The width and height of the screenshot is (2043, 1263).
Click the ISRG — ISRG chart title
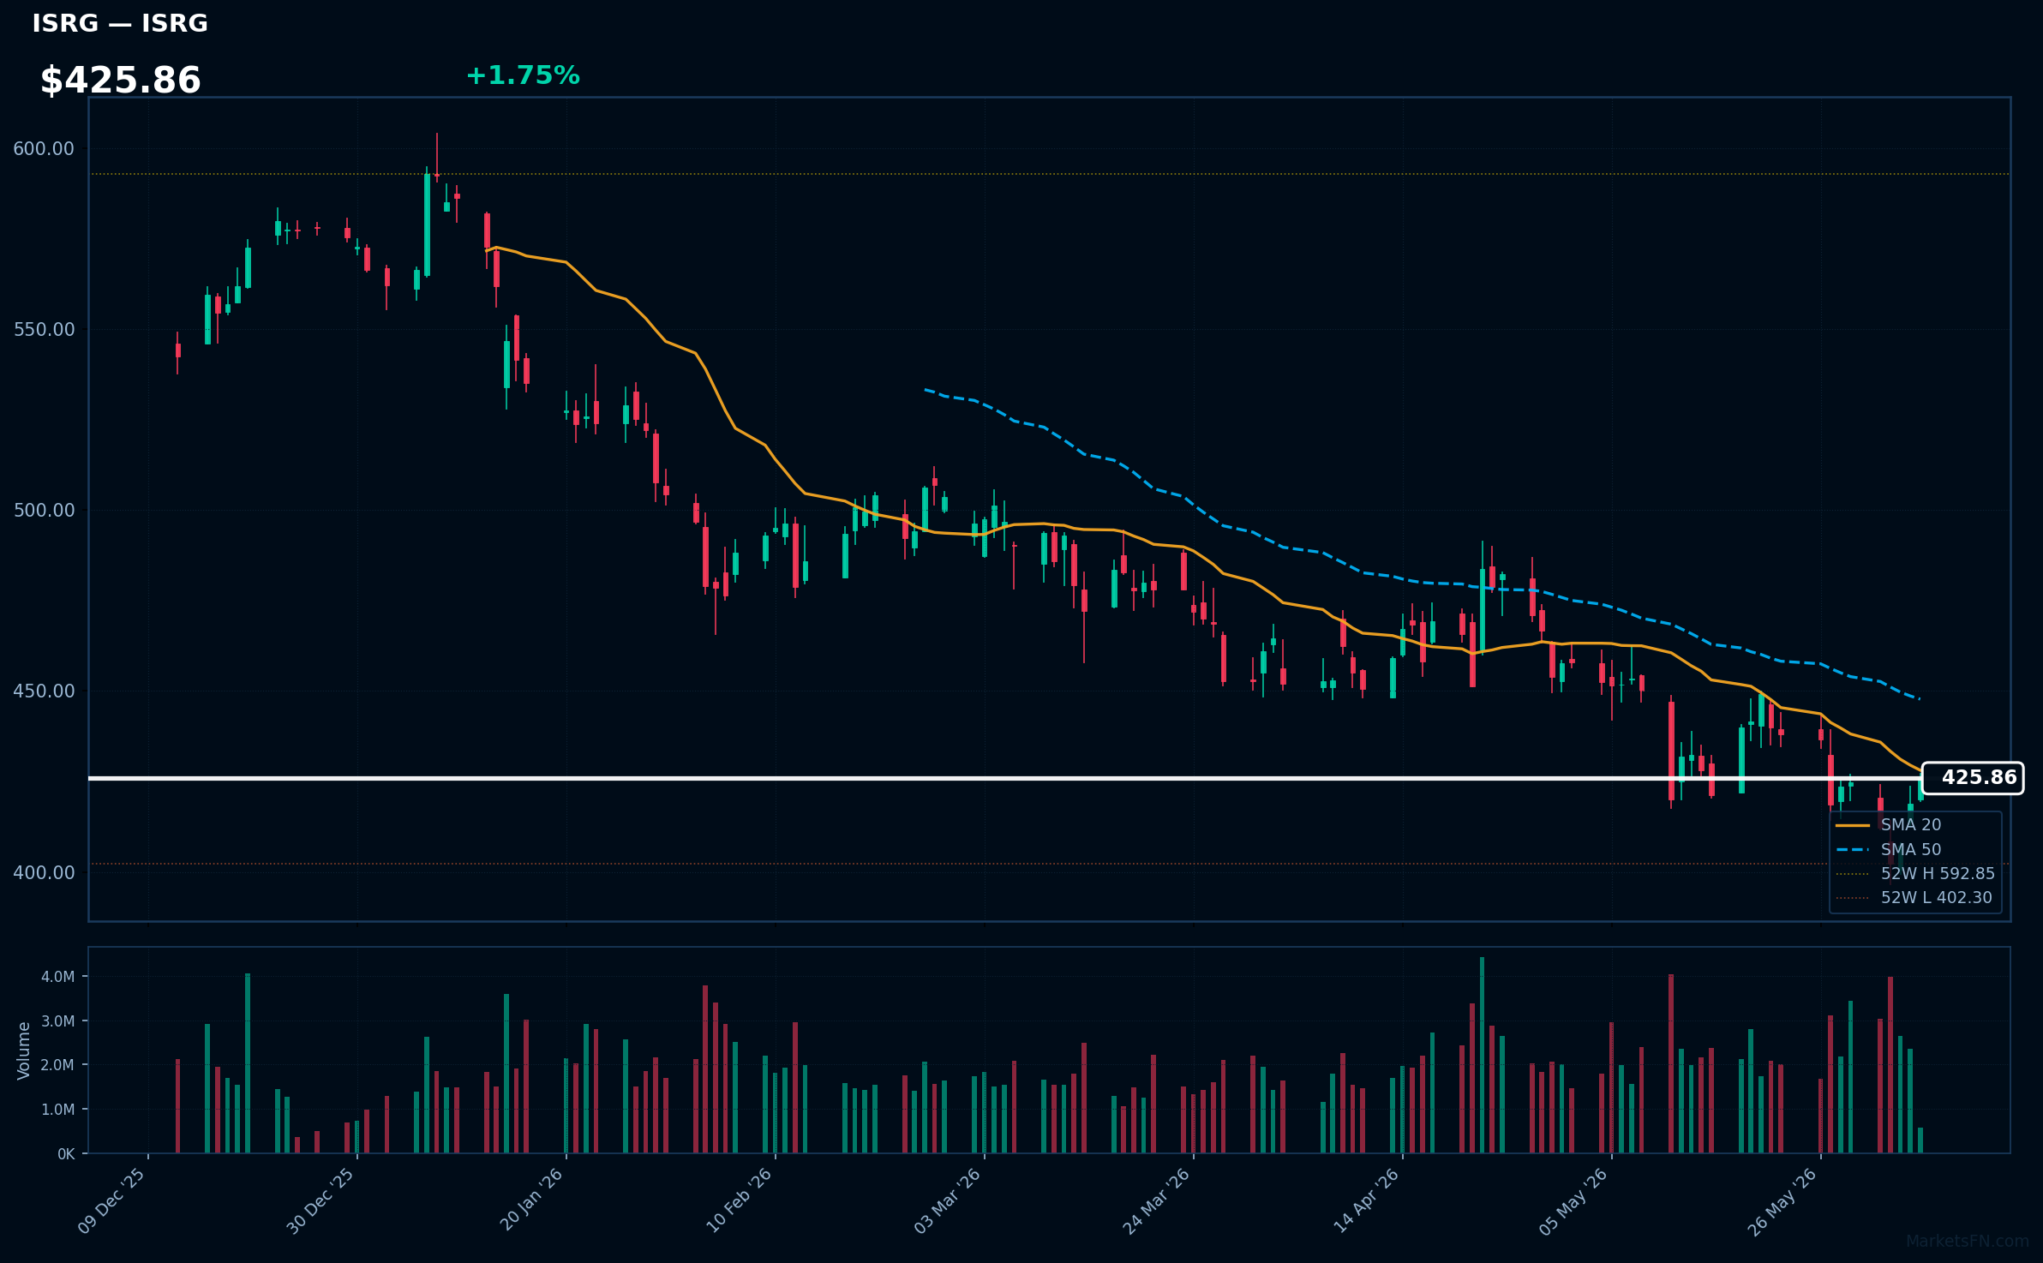[x=120, y=24]
